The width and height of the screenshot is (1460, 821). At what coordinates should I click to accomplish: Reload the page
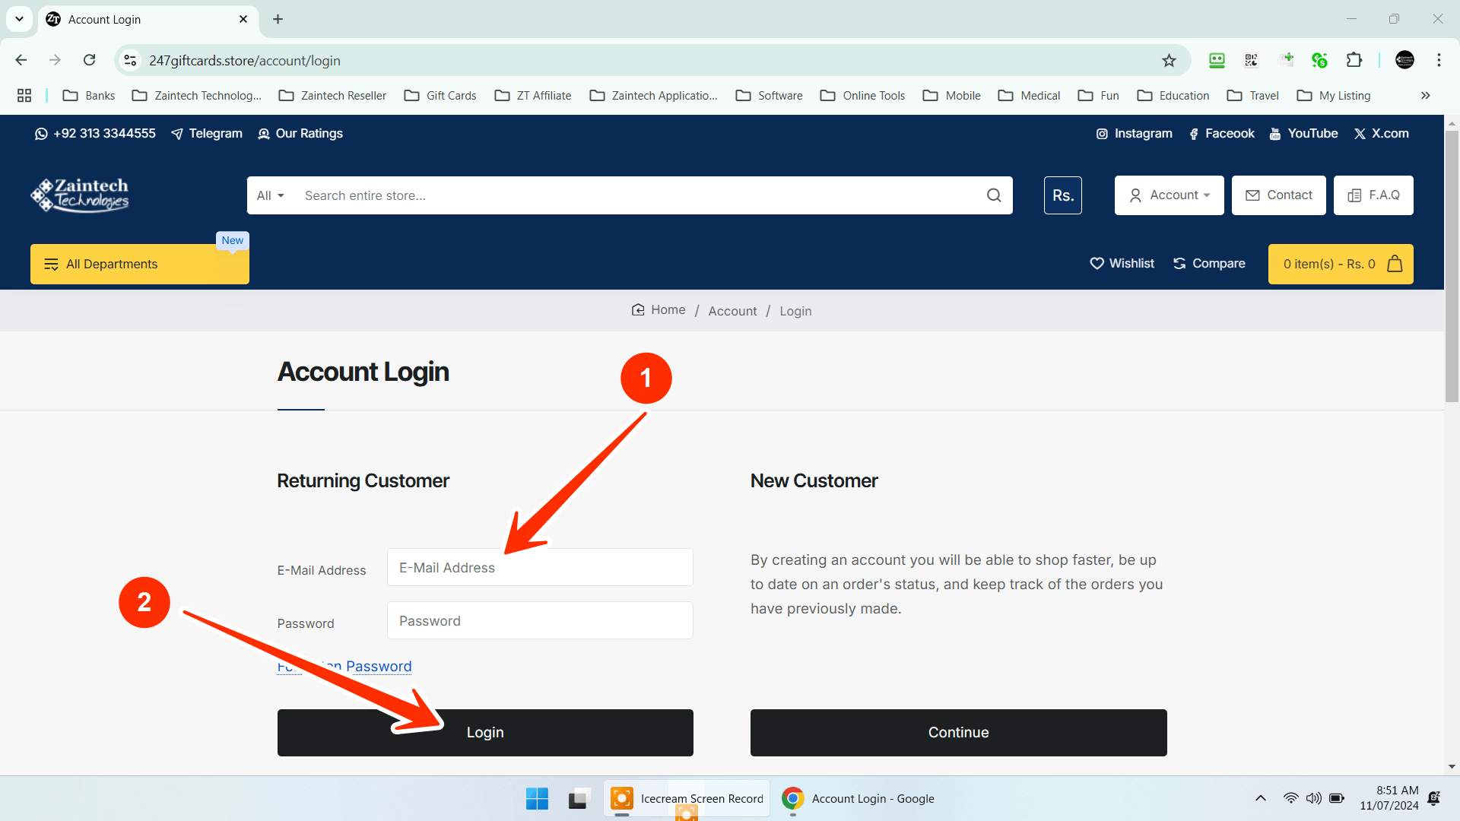coord(89,60)
